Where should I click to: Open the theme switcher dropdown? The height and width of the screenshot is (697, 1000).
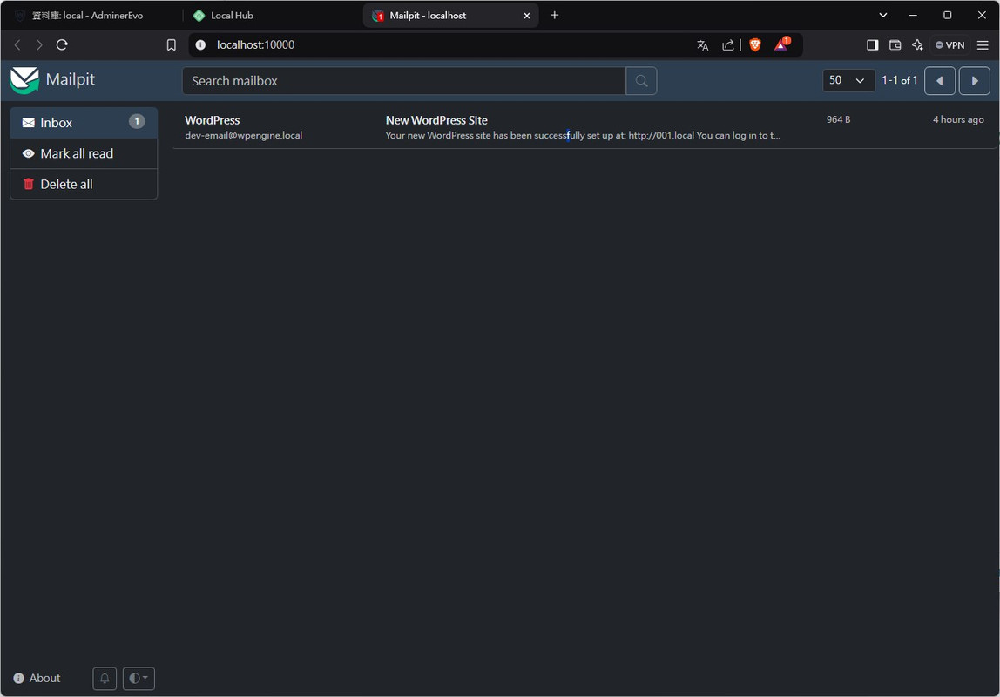139,679
